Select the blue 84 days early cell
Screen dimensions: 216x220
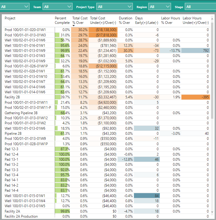pyautogui.click(x=147, y=196)
